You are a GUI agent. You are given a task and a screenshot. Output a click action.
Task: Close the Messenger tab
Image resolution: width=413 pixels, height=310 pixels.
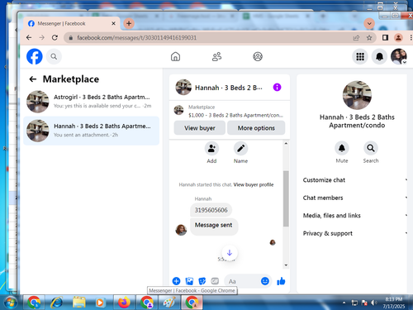[x=113, y=24]
